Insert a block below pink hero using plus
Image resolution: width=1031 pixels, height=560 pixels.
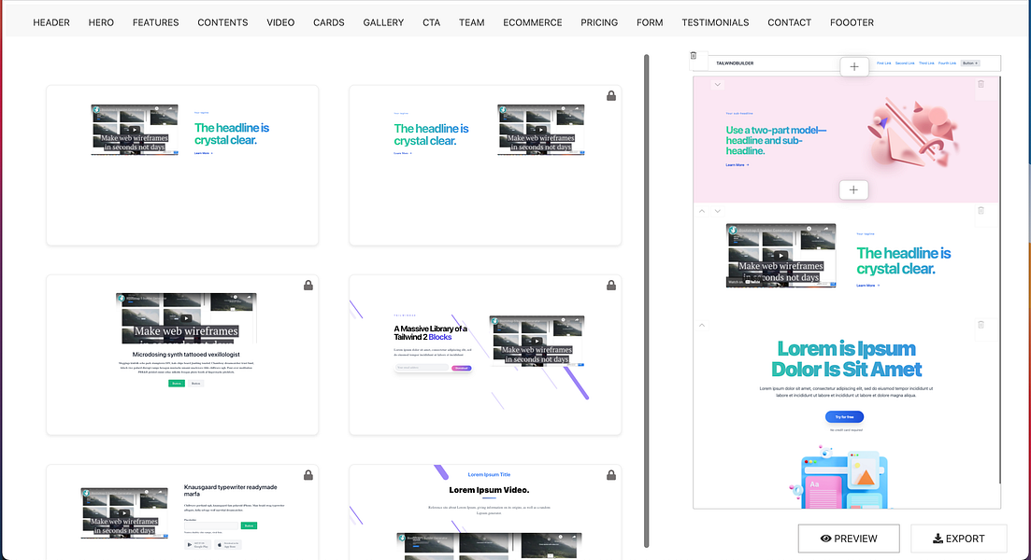853,189
